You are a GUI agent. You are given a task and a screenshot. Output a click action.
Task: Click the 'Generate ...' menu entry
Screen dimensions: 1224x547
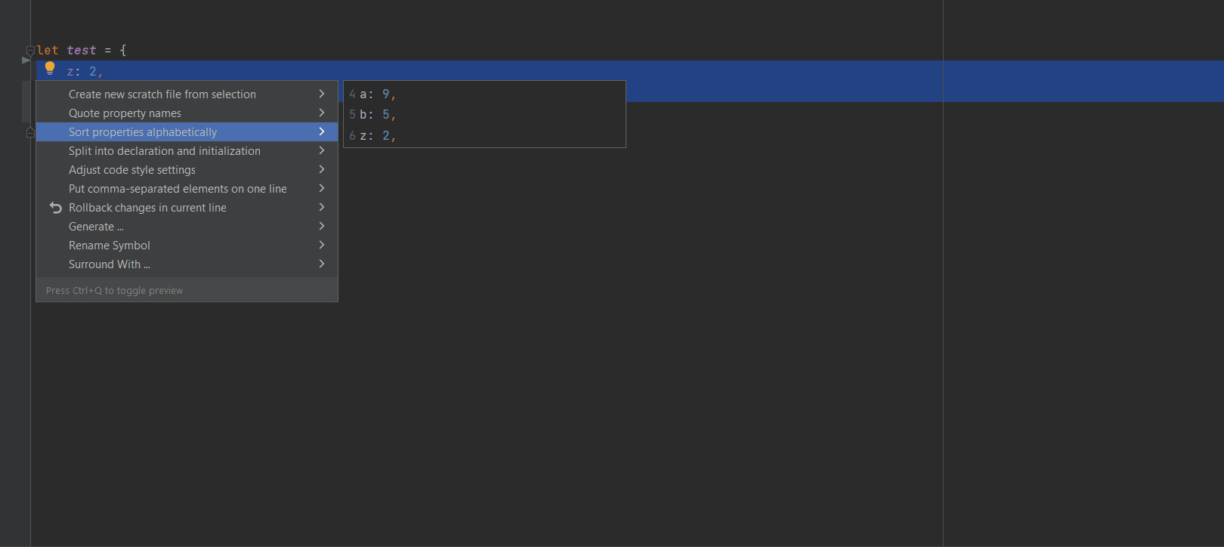[x=96, y=227]
